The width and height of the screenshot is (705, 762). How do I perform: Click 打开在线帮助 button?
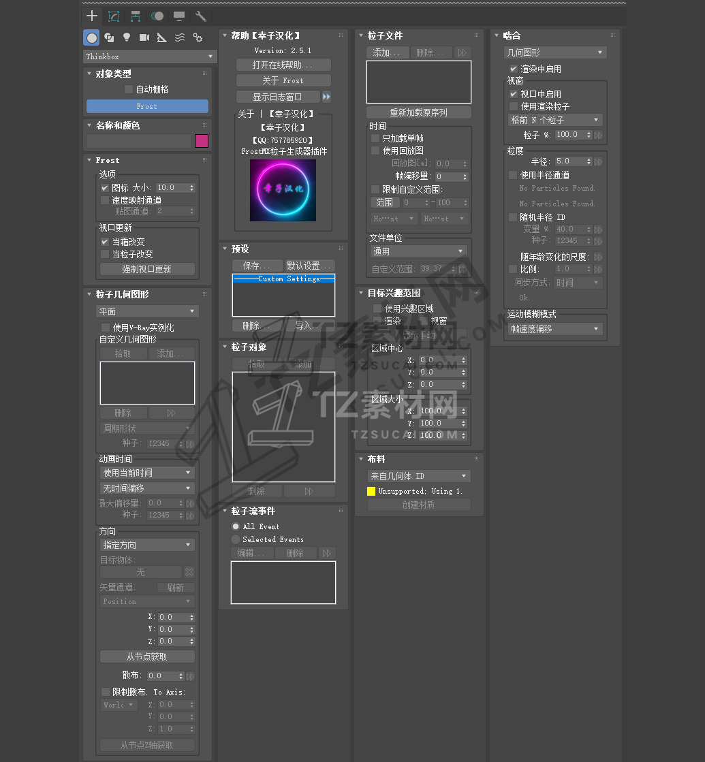pos(283,65)
